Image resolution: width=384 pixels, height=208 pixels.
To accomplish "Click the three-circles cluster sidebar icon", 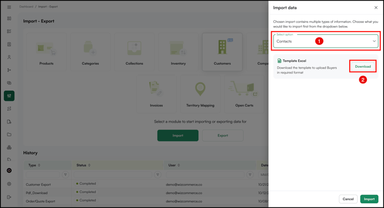I will click(x=9, y=147).
